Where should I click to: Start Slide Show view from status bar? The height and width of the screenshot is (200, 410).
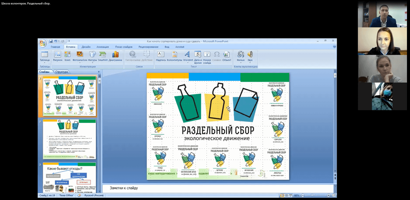pos(290,195)
